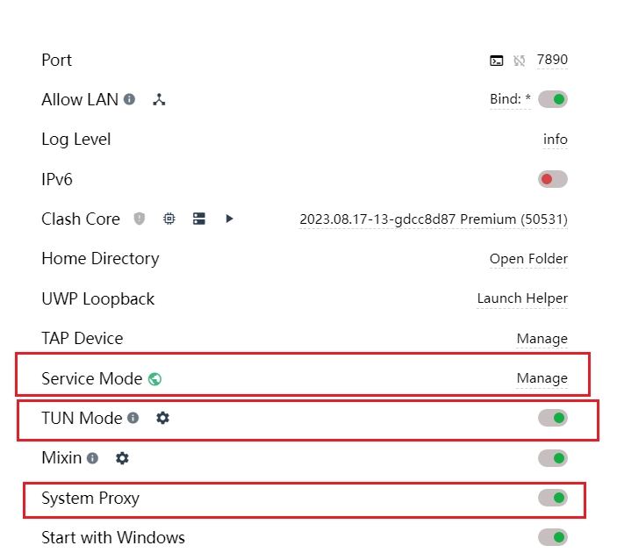Click the server icon beside Clash Core
617x560 pixels.
pyautogui.click(x=199, y=219)
